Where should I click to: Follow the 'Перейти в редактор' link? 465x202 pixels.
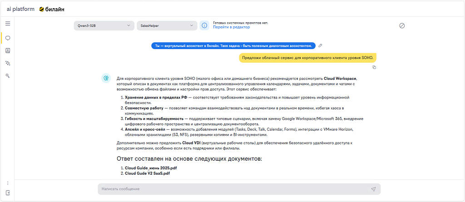[x=231, y=27]
